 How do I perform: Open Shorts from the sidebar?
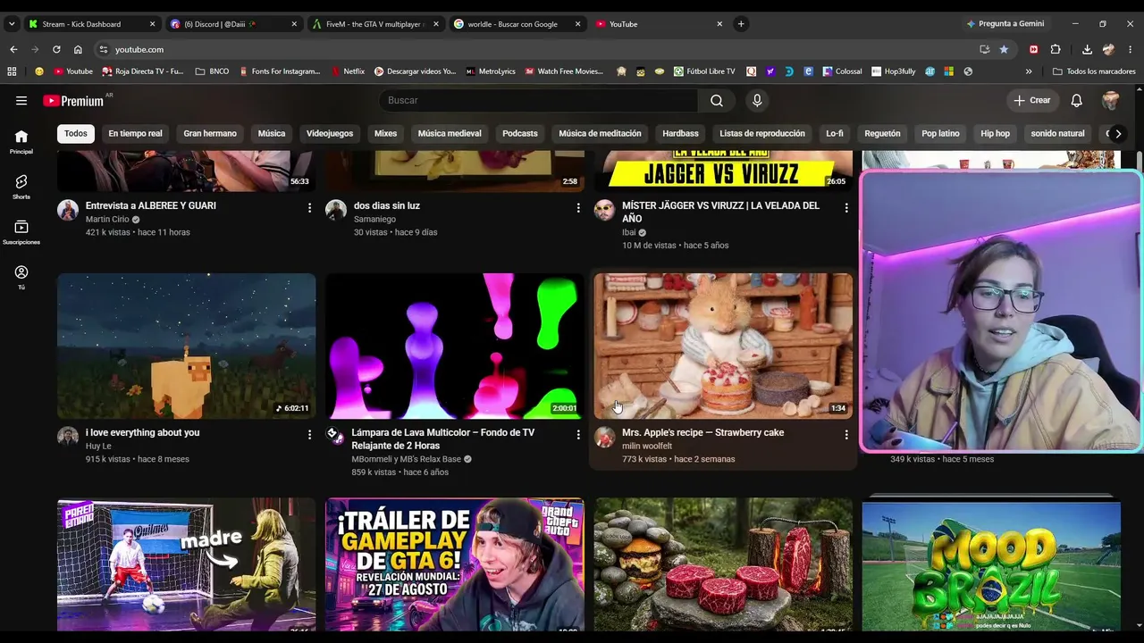(x=21, y=187)
